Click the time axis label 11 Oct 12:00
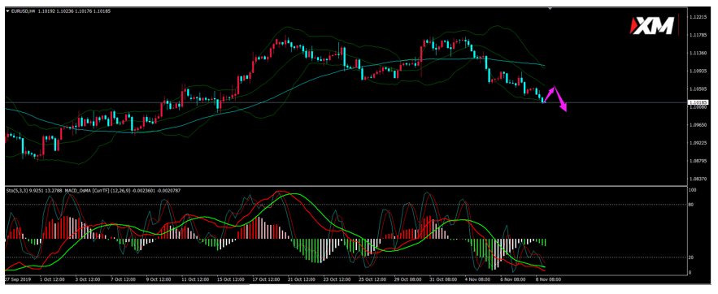 click(x=194, y=279)
